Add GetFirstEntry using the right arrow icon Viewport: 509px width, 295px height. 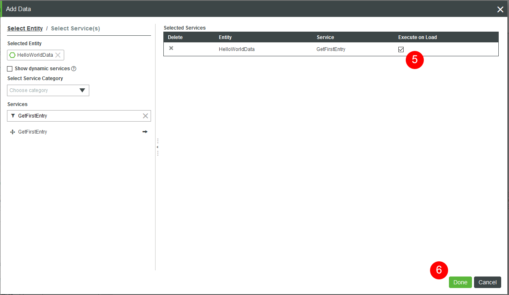pyautogui.click(x=145, y=131)
